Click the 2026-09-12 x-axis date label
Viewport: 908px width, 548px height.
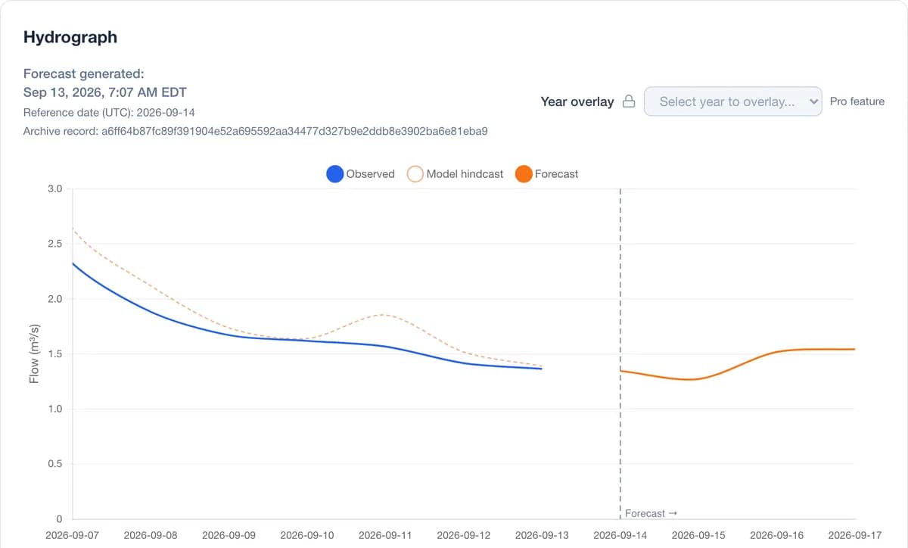(x=463, y=535)
